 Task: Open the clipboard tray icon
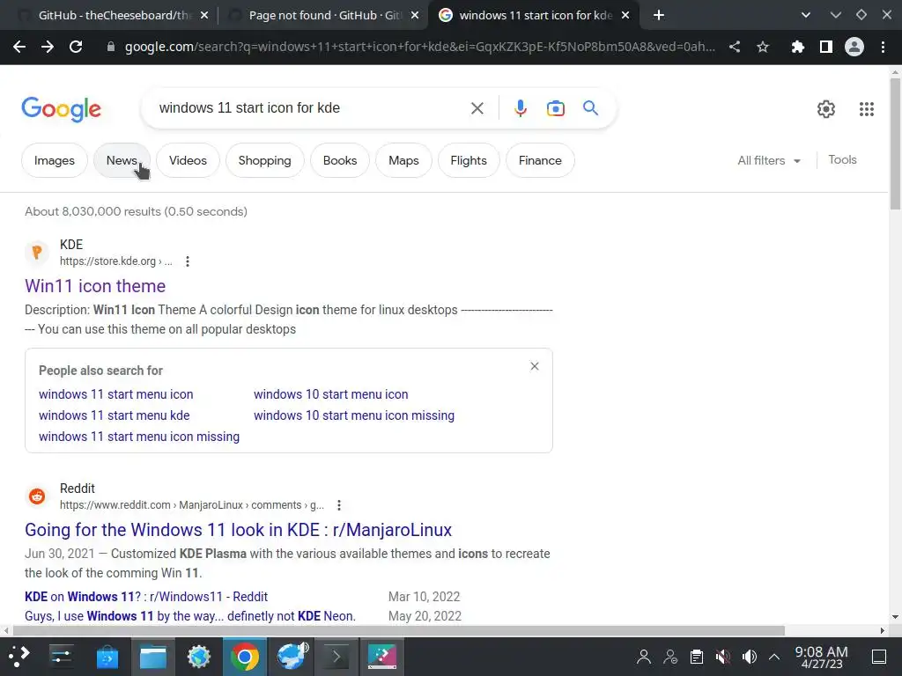tap(696, 657)
